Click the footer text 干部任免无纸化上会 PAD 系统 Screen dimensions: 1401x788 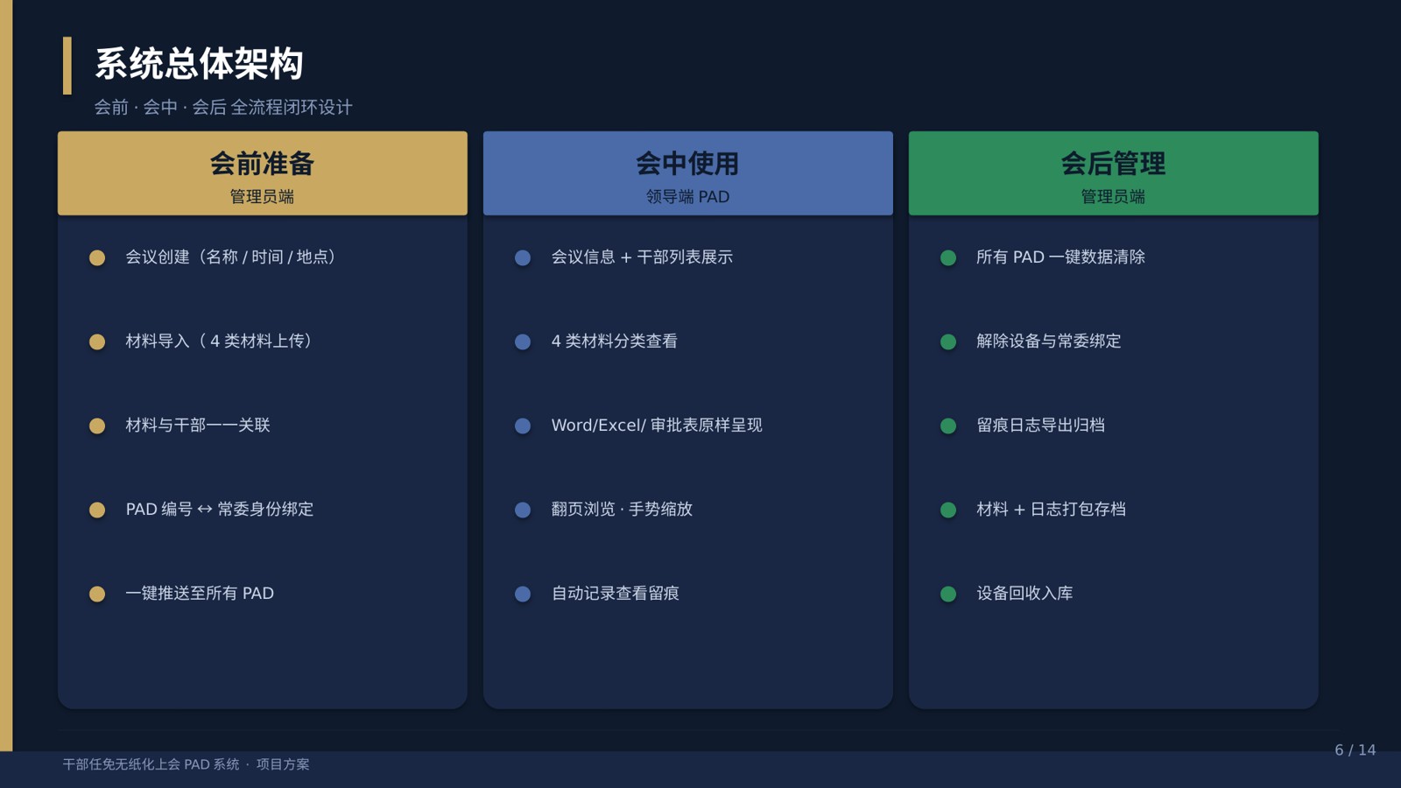point(151,764)
